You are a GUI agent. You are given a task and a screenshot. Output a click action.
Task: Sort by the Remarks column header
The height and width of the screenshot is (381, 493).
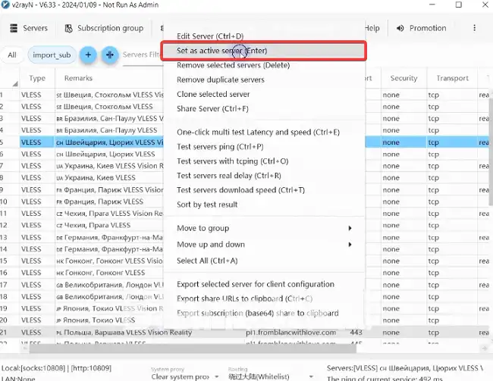(78, 78)
